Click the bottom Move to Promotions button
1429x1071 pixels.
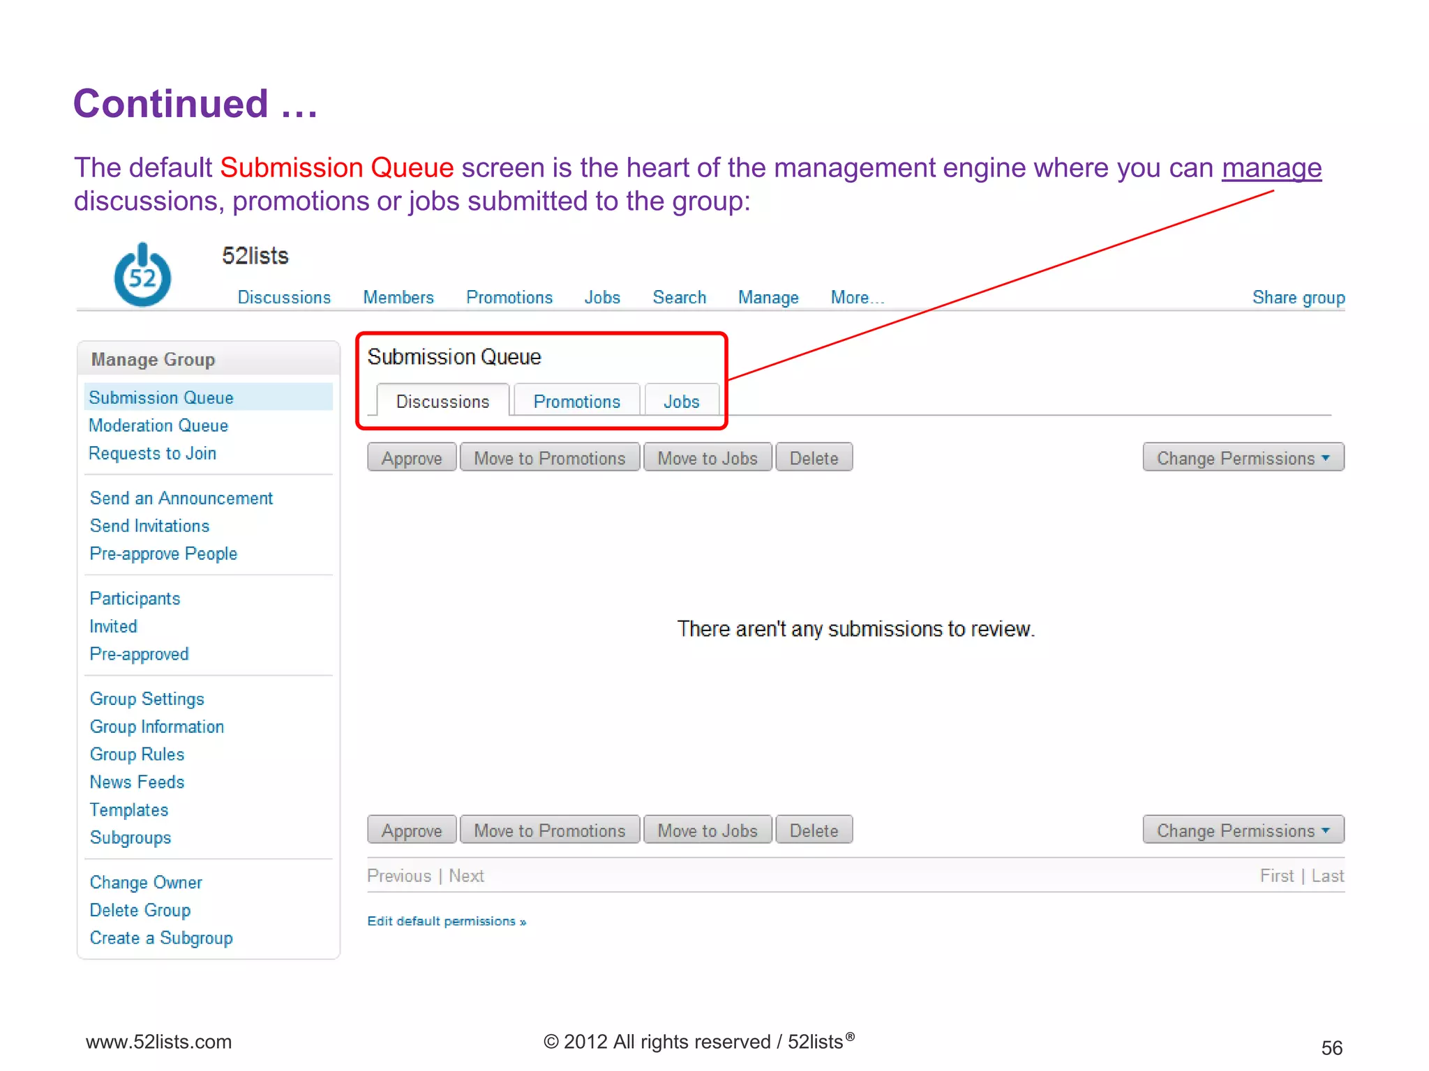(550, 830)
